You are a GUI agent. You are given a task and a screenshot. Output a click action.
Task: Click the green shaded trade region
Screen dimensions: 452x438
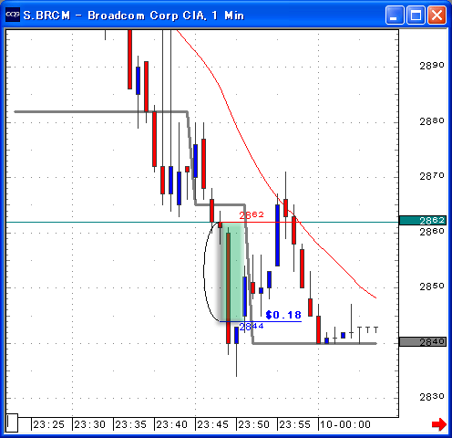232,272
